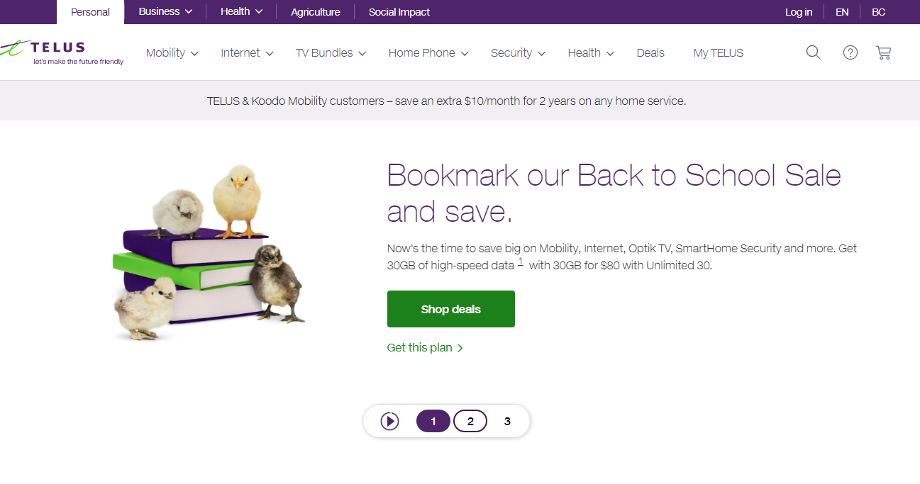Go to the Social Impact tab
The image size is (920, 484).
(399, 12)
